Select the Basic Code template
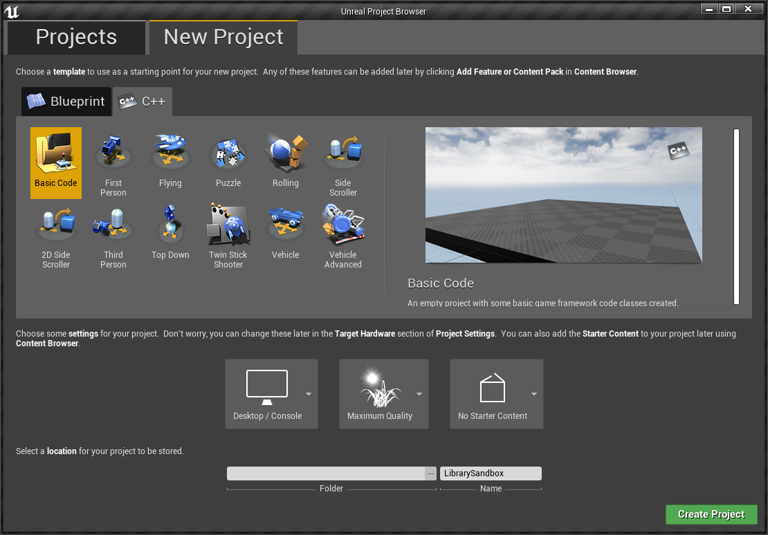Screen dimensions: 768x535 pos(56,163)
